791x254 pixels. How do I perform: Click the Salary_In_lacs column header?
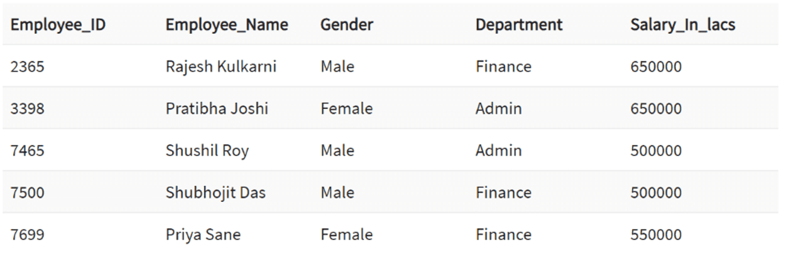(683, 25)
